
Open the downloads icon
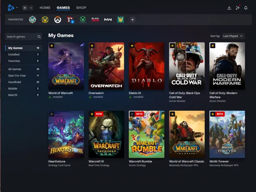click(229, 8)
